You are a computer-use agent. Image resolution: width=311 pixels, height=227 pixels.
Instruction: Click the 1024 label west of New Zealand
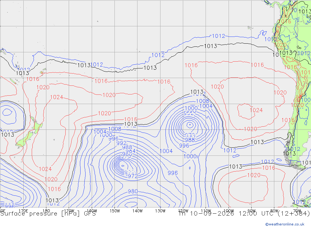(57, 97)
